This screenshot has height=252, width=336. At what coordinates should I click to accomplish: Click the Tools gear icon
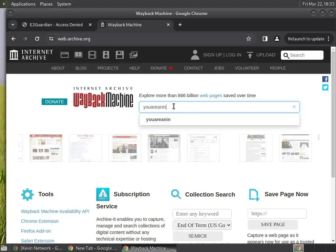coord(28,195)
